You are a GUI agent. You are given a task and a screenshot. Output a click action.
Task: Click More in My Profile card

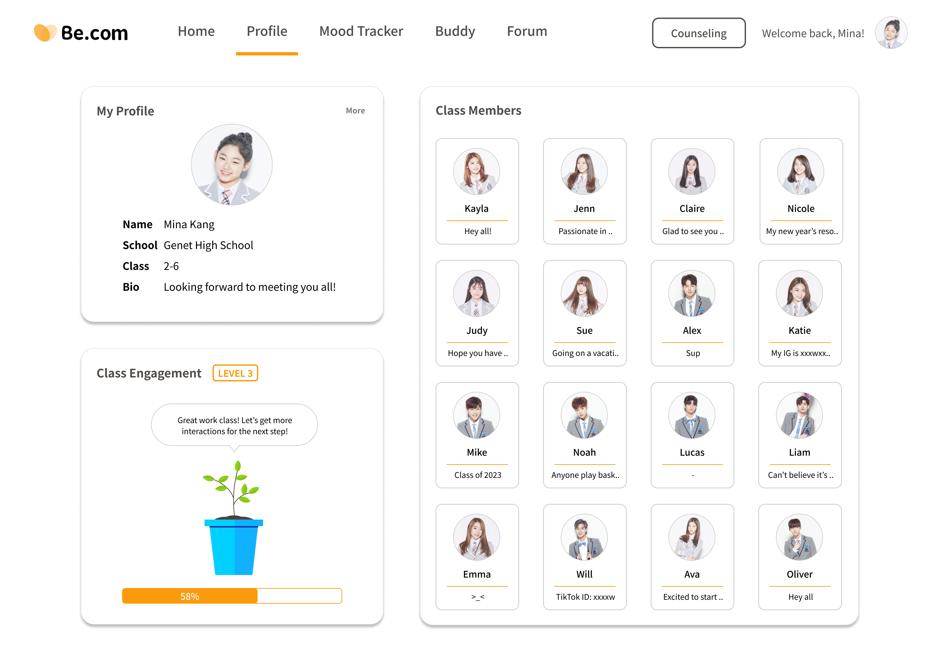355,110
